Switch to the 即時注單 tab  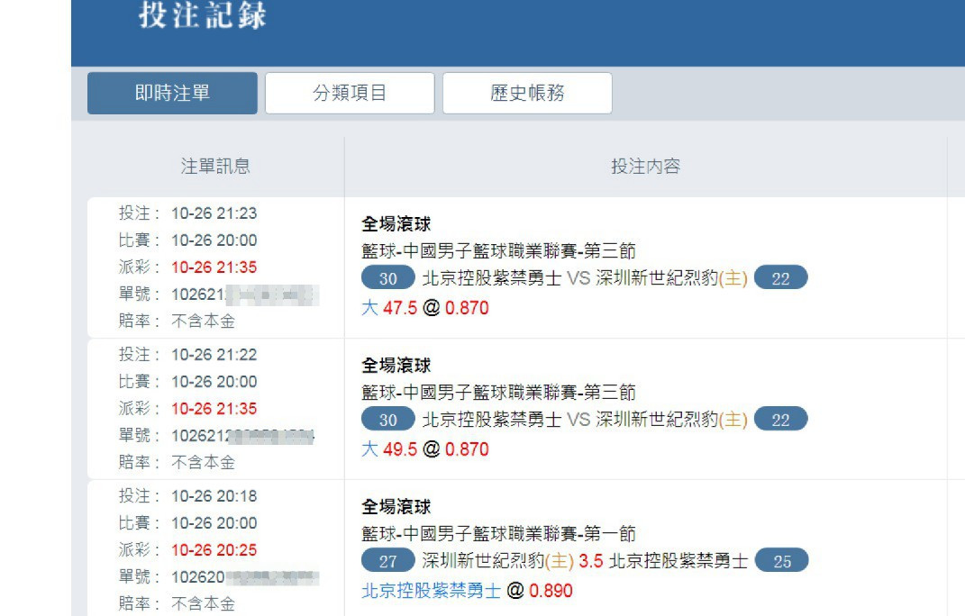click(x=172, y=93)
